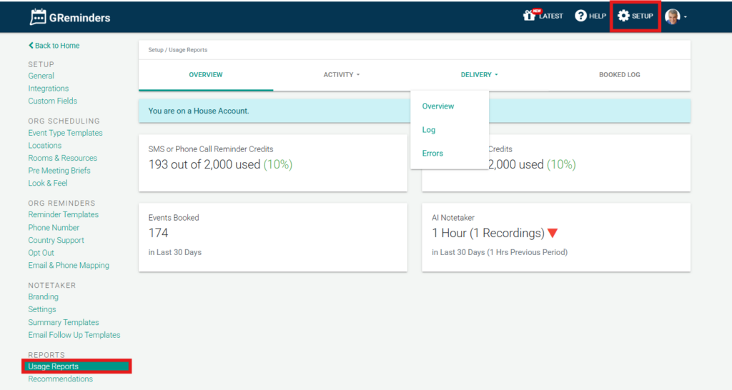Click the Setup gear icon
Screen dimensions: 732x390
click(623, 16)
